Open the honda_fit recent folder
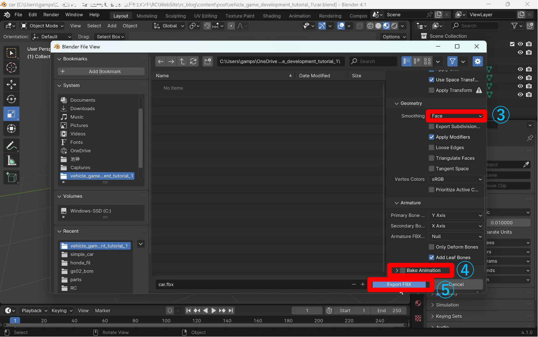The width and height of the screenshot is (538, 337). pos(80,263)
